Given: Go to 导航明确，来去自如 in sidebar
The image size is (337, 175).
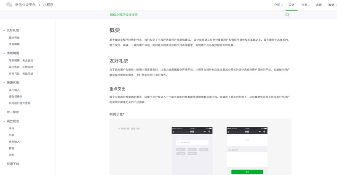Looking at the screenshot, I should pos(21,60).
